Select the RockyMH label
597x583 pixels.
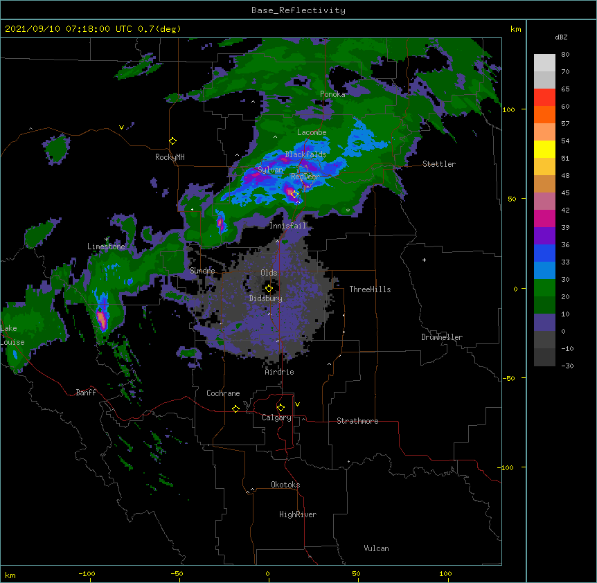170,157
